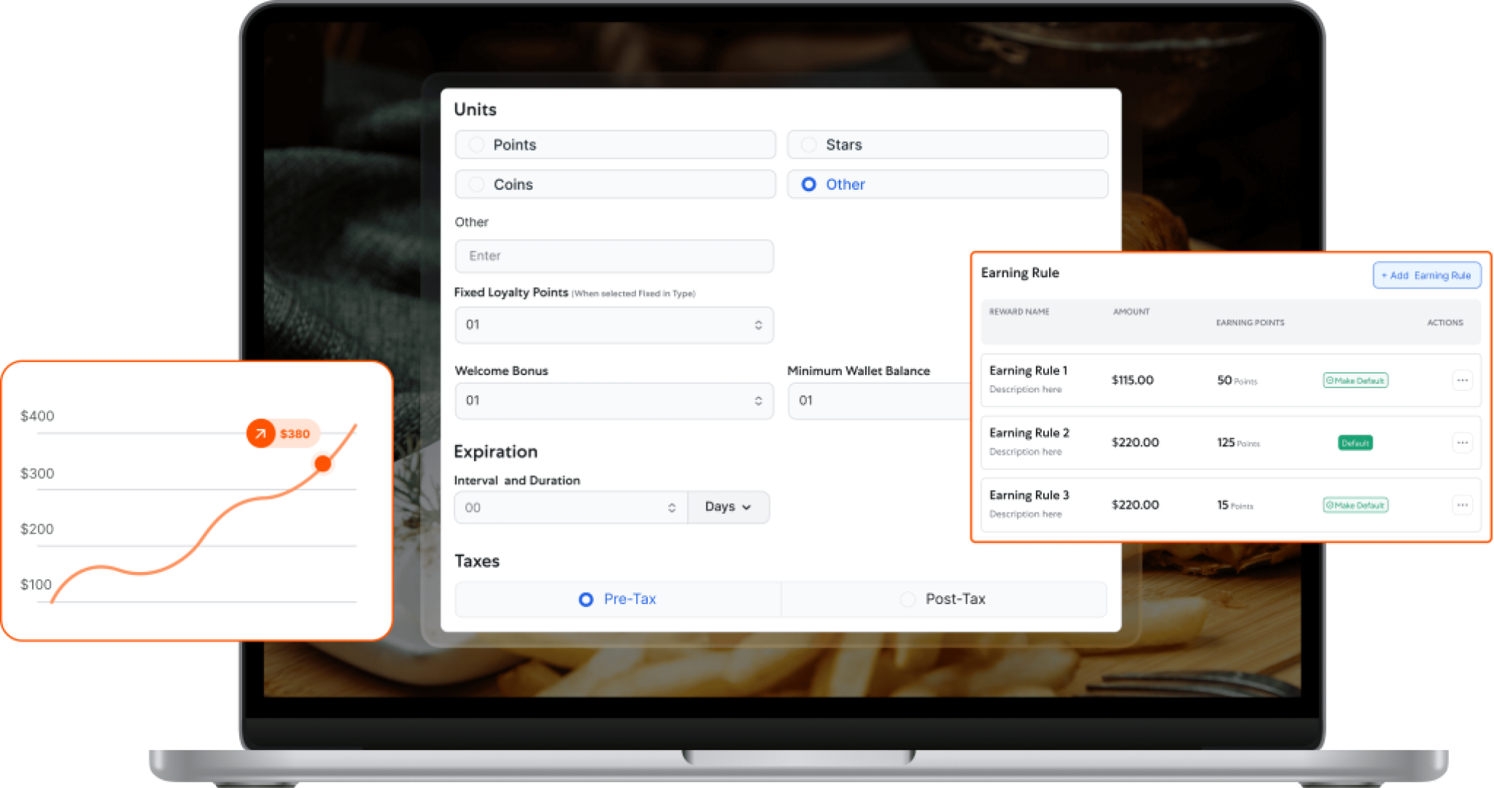Open actions menu for Earning Rule 1

click(1462, 380)
